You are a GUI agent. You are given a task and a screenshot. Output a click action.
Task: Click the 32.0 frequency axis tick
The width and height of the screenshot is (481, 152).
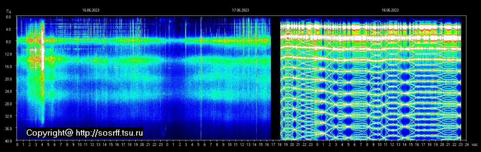point(8,116)
